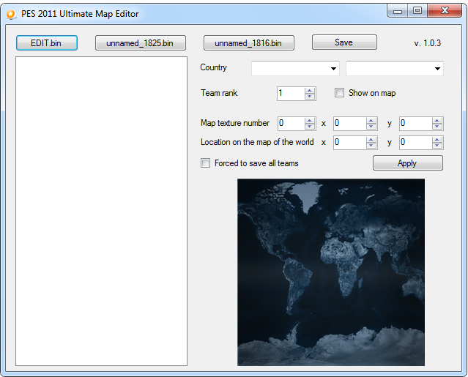Viewport: 468px width, 377px height.
Task: Increase world location x value
Action: [x=371, y=140]
